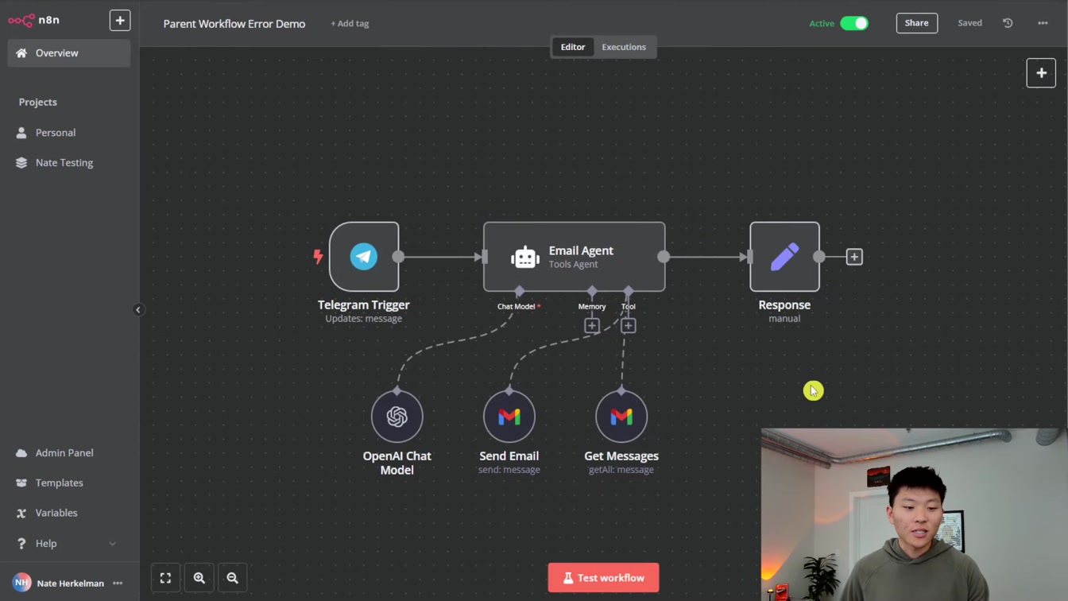Click the Help chevron arrow
The width and height of the screenshot is (1068, 601).
112,544
